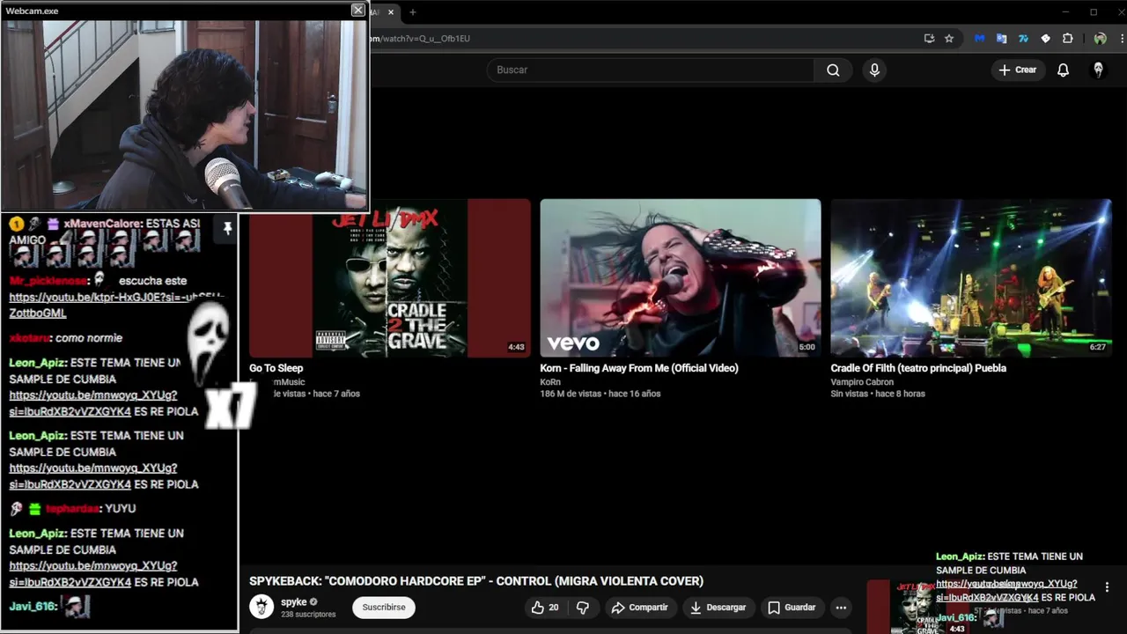Save the video with Guardar
The height and width of the screenshot is (634, 1127).
pyautogui.click(x=791, y=607)
